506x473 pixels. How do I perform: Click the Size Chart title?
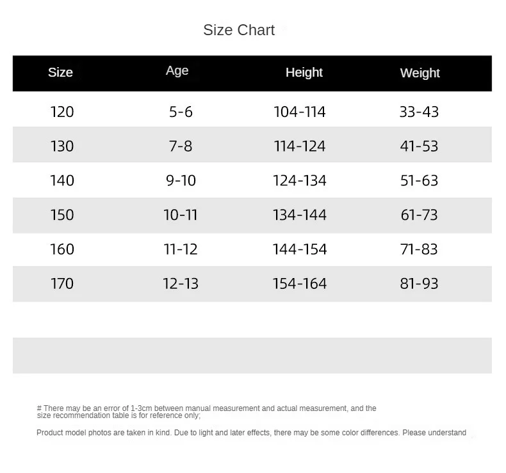239,30
